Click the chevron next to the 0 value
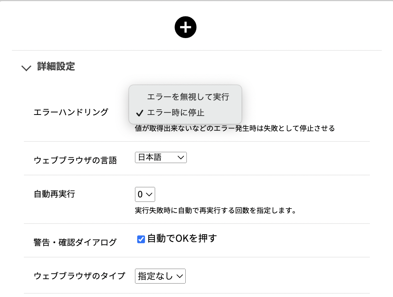Viewport: 393px width, 297px height. coord(149,194)
